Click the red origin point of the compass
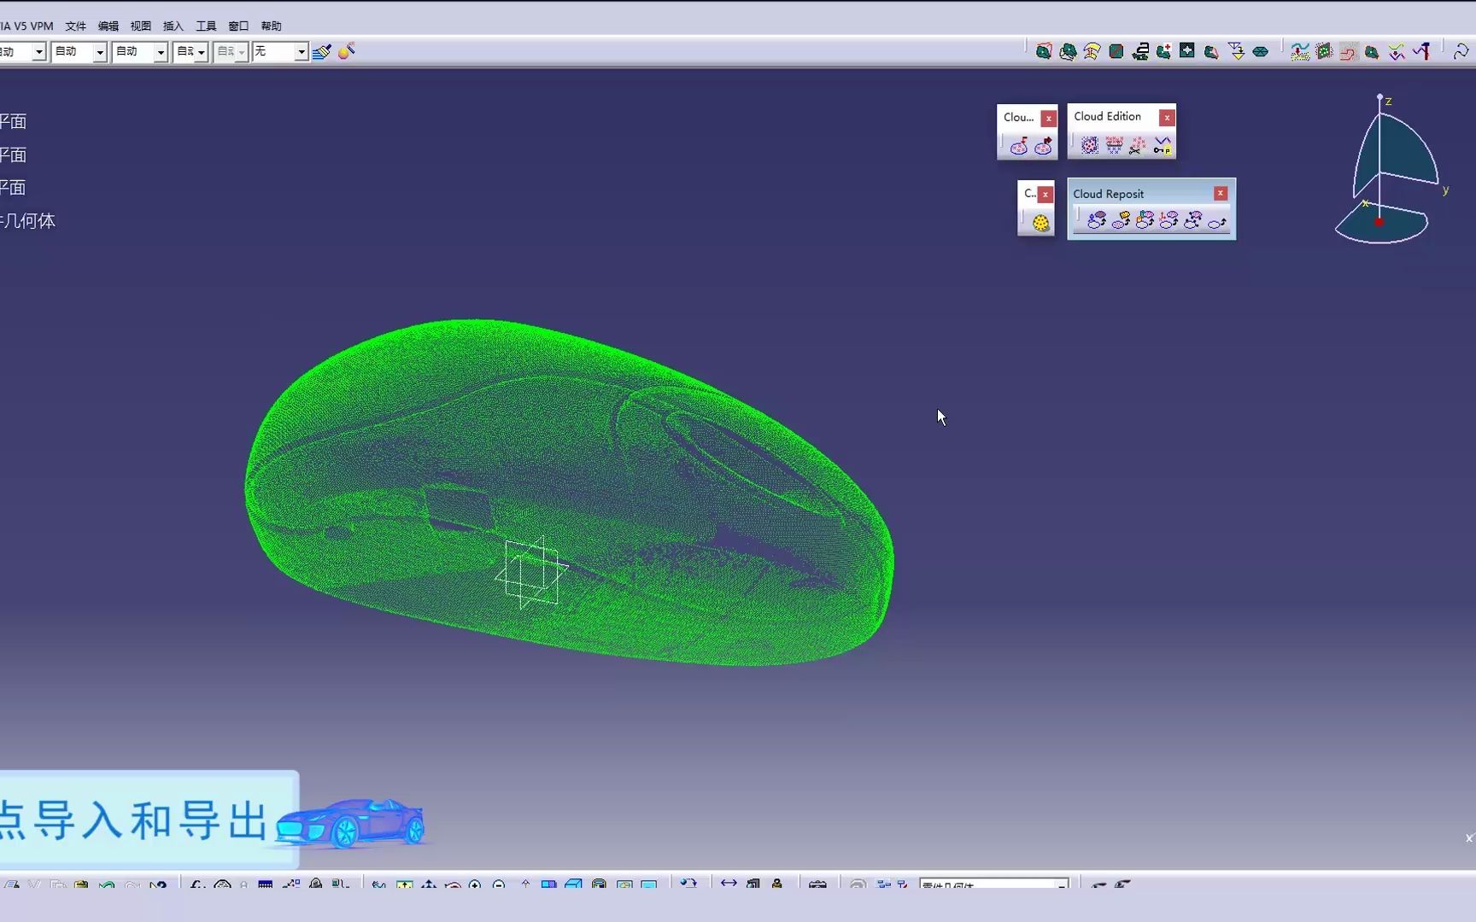Image resolution: width=1476 pixels, height=922 pixels. coord(1379,222)
